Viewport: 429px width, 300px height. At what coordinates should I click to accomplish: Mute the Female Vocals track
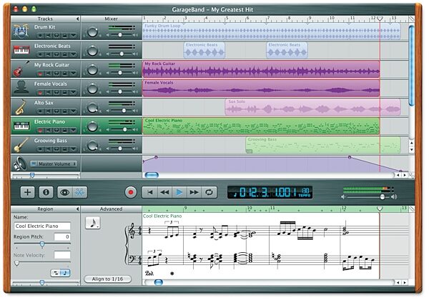48,92
